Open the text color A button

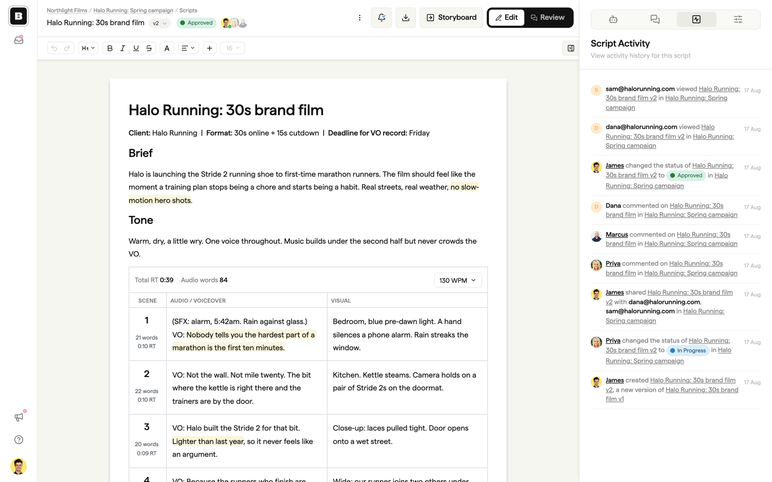pos(167,48)
